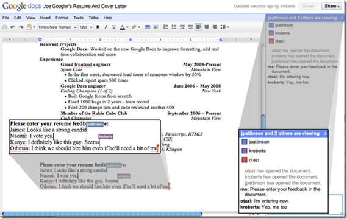Open the Help menu

(x=108, y=18)
